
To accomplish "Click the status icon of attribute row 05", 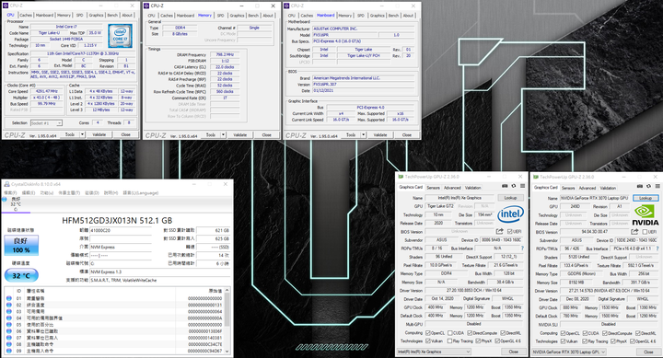I will 9,325.
